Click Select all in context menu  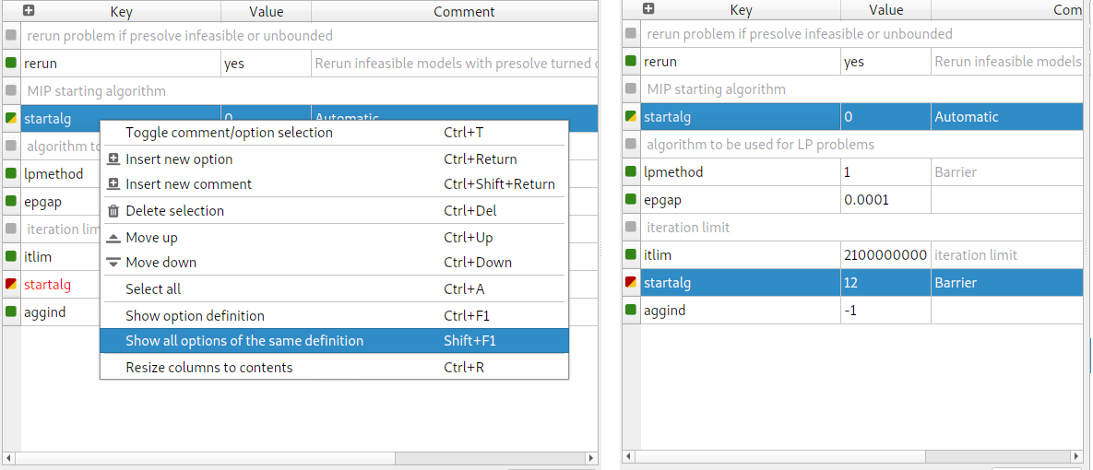153,289
